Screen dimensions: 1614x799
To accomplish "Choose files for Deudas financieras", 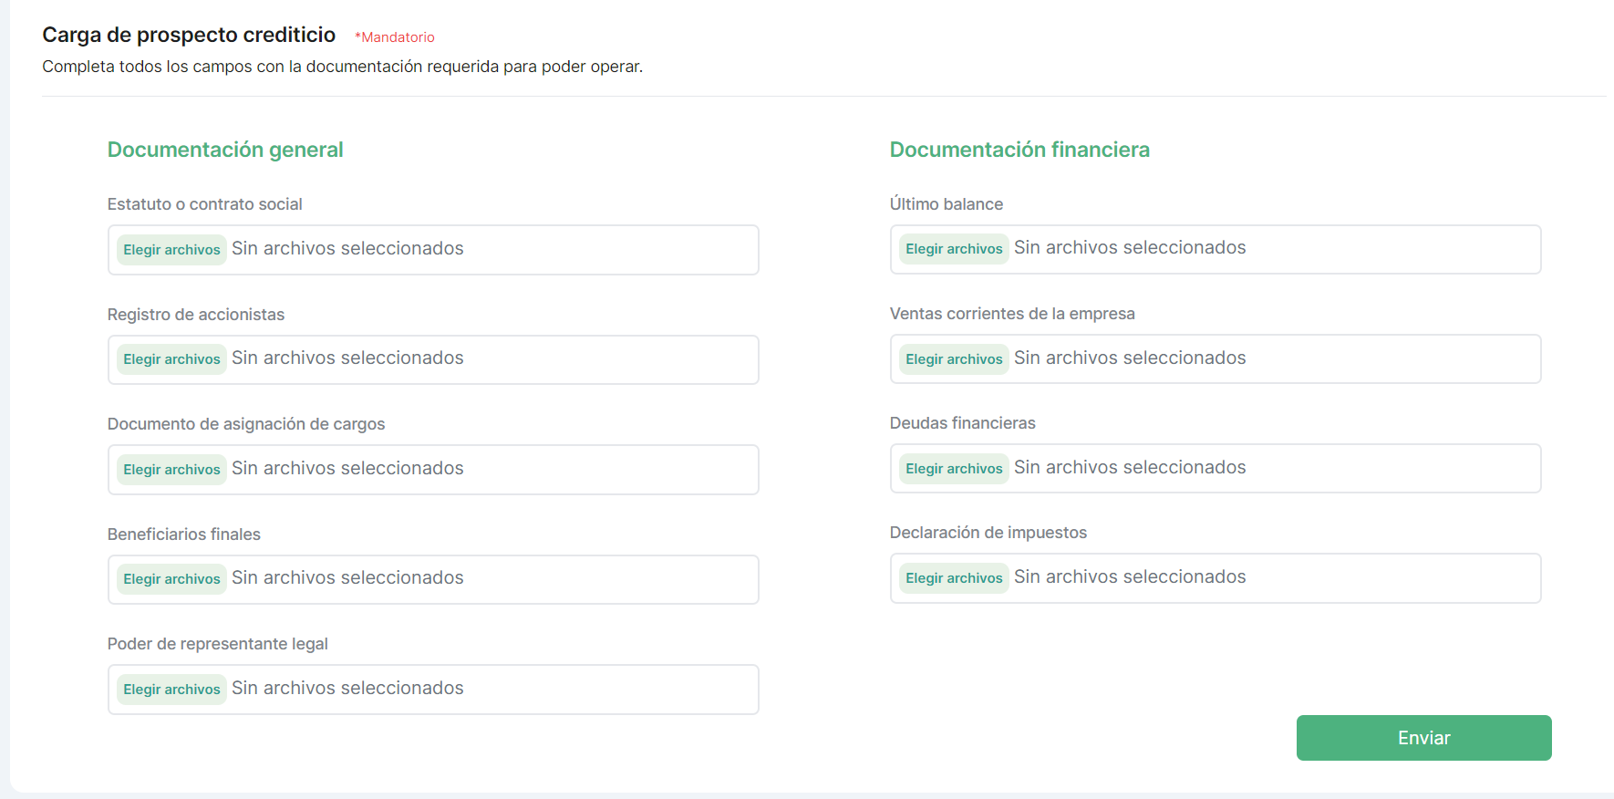I will click(954, 469).
